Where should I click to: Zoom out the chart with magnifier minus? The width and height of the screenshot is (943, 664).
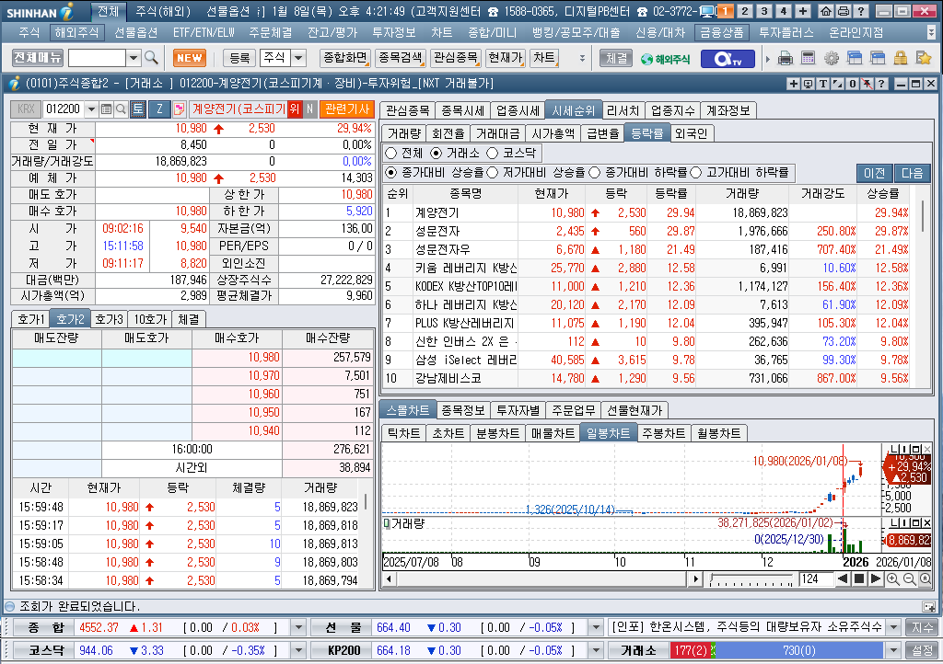click(x=909, y=578)
